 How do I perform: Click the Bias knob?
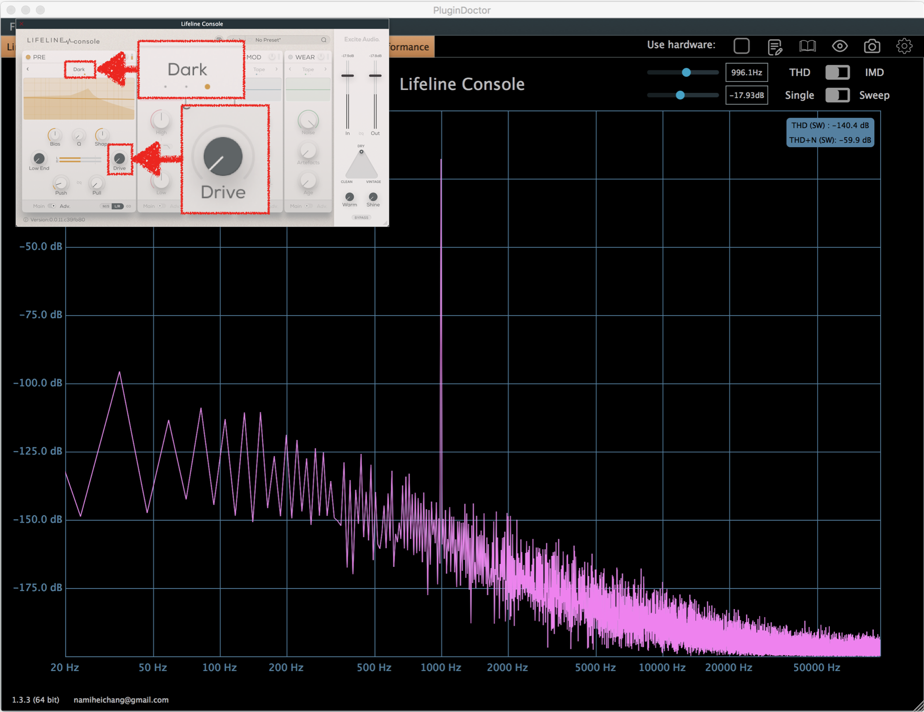[x=55, y=135]
